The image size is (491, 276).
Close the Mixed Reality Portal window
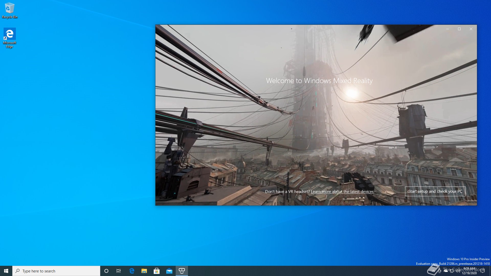coord(471,29)
